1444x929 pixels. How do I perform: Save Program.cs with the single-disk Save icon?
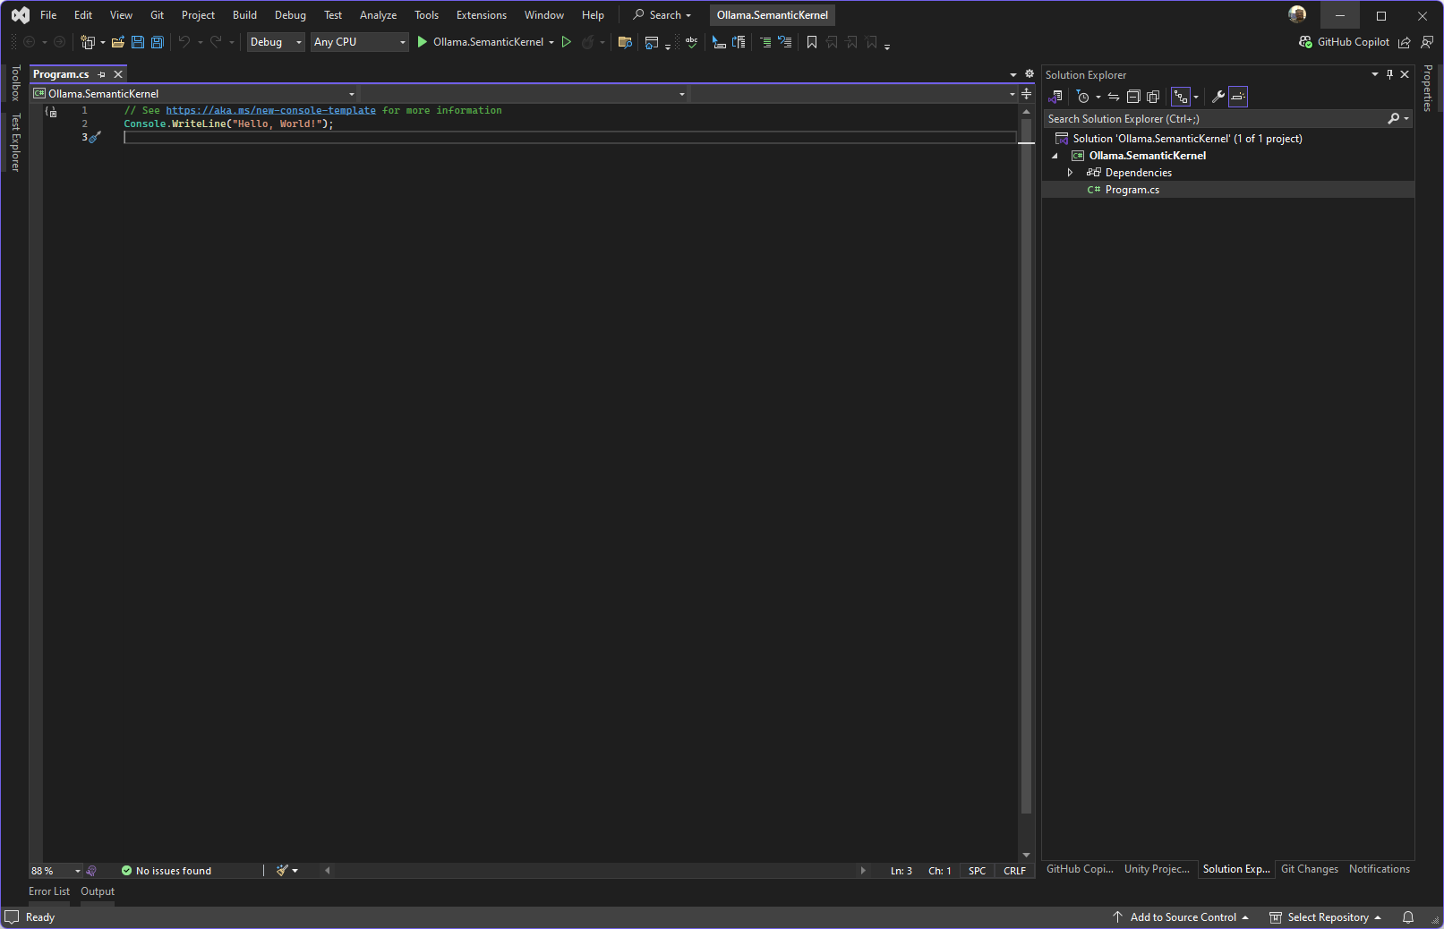coord(138,42)
